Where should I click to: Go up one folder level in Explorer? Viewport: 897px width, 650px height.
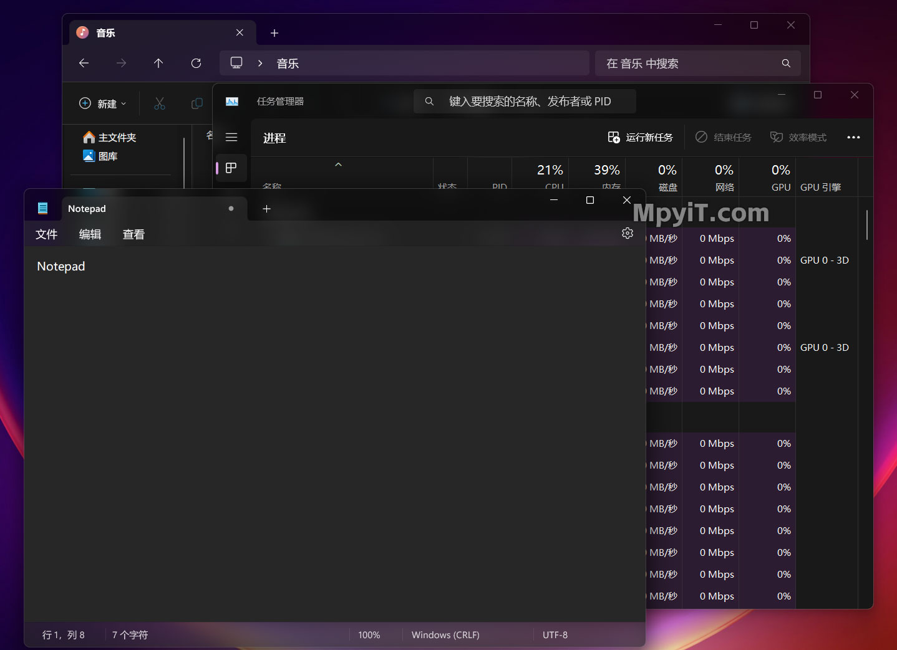pyautogui.click(x=158, y=63)
